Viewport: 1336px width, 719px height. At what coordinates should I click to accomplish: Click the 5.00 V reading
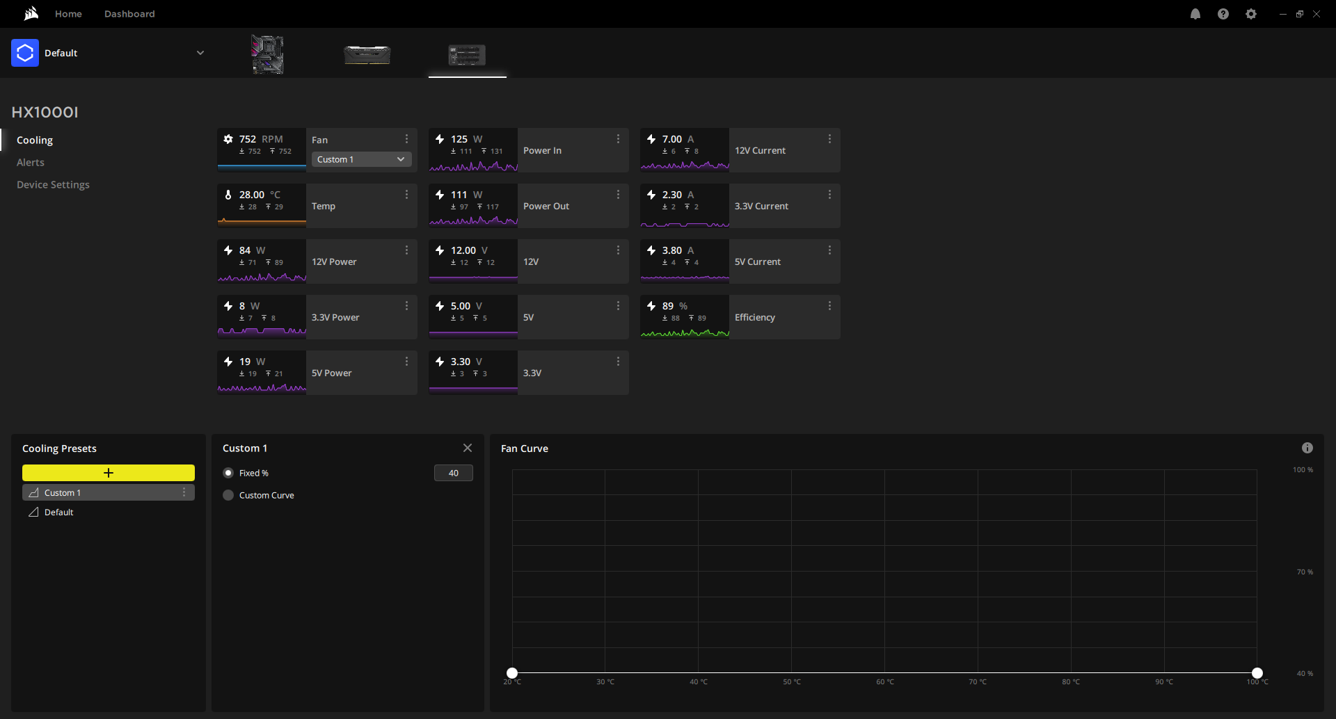coord(466,306)
